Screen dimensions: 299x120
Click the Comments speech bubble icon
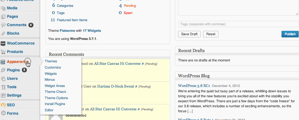pyautogui.click(x=3, y=25)
